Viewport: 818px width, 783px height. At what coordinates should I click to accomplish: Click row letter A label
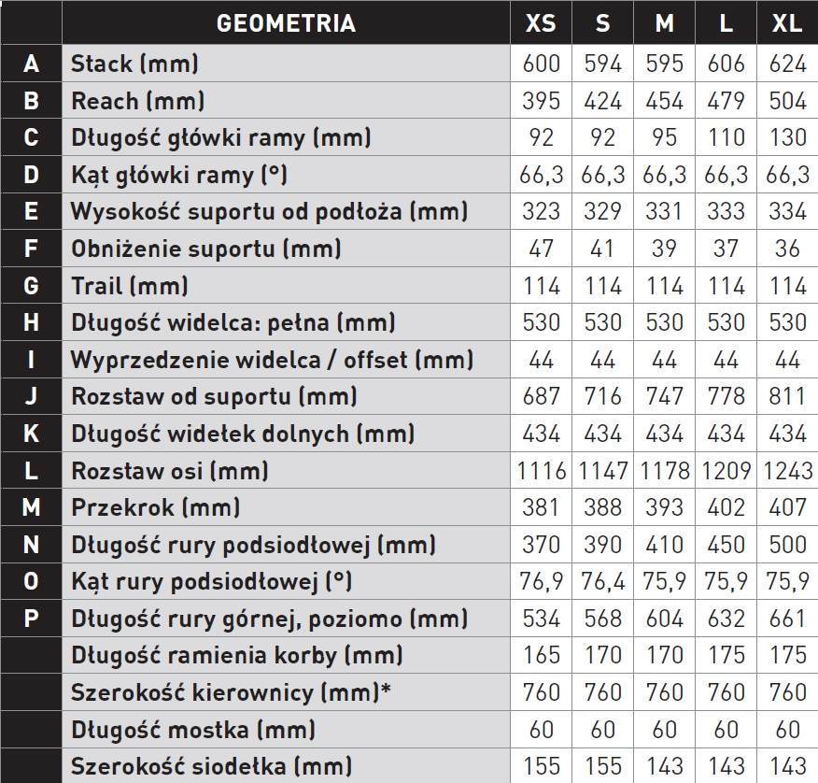tap(32, 64)
